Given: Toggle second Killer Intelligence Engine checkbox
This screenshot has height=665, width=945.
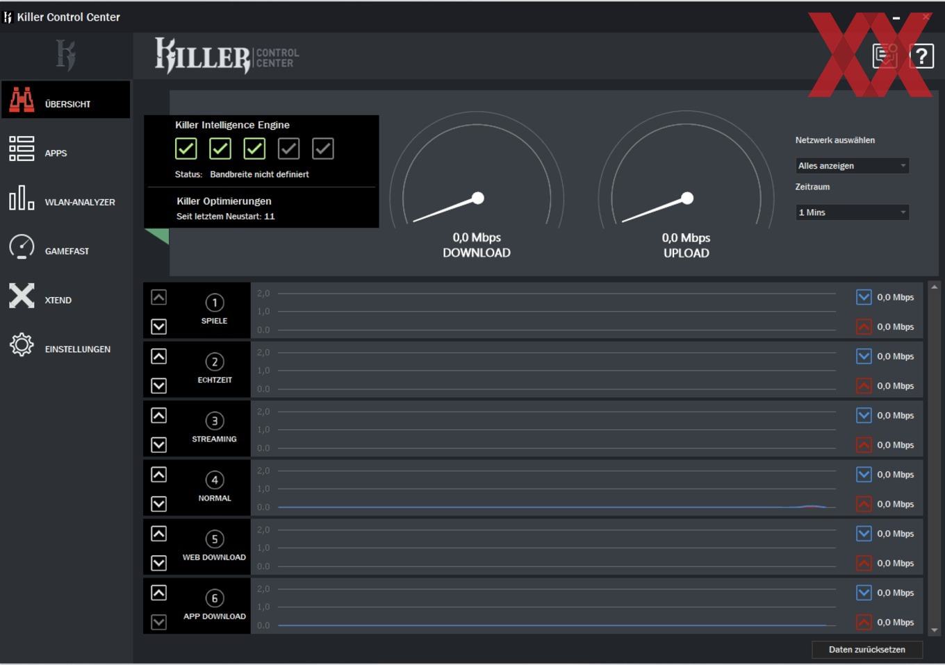Looking at the screenshot, I should (x=220, y=149).
